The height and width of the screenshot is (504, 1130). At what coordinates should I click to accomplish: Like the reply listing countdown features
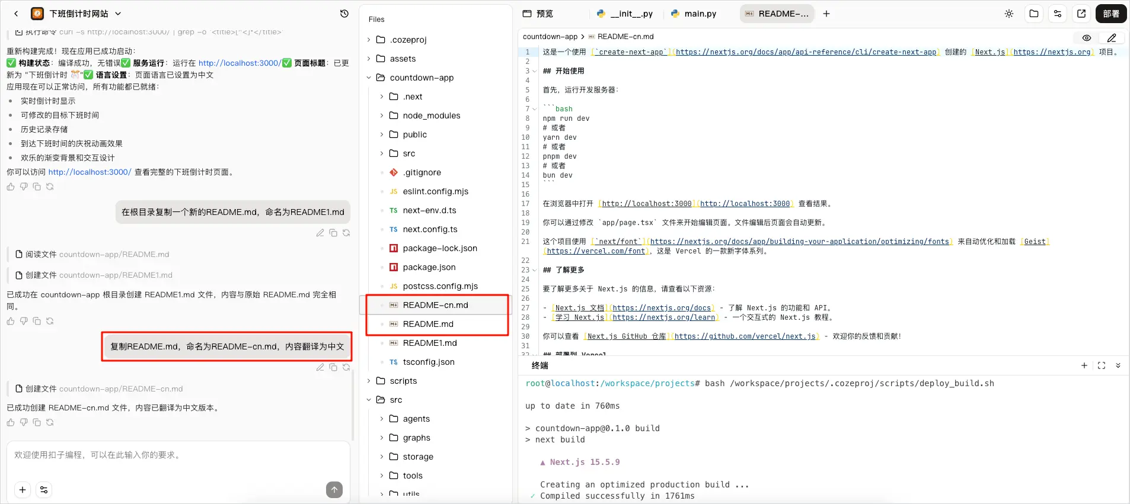(11, 187)
